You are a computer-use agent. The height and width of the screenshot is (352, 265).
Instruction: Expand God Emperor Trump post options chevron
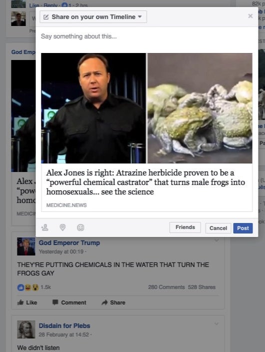pos(217,240)
